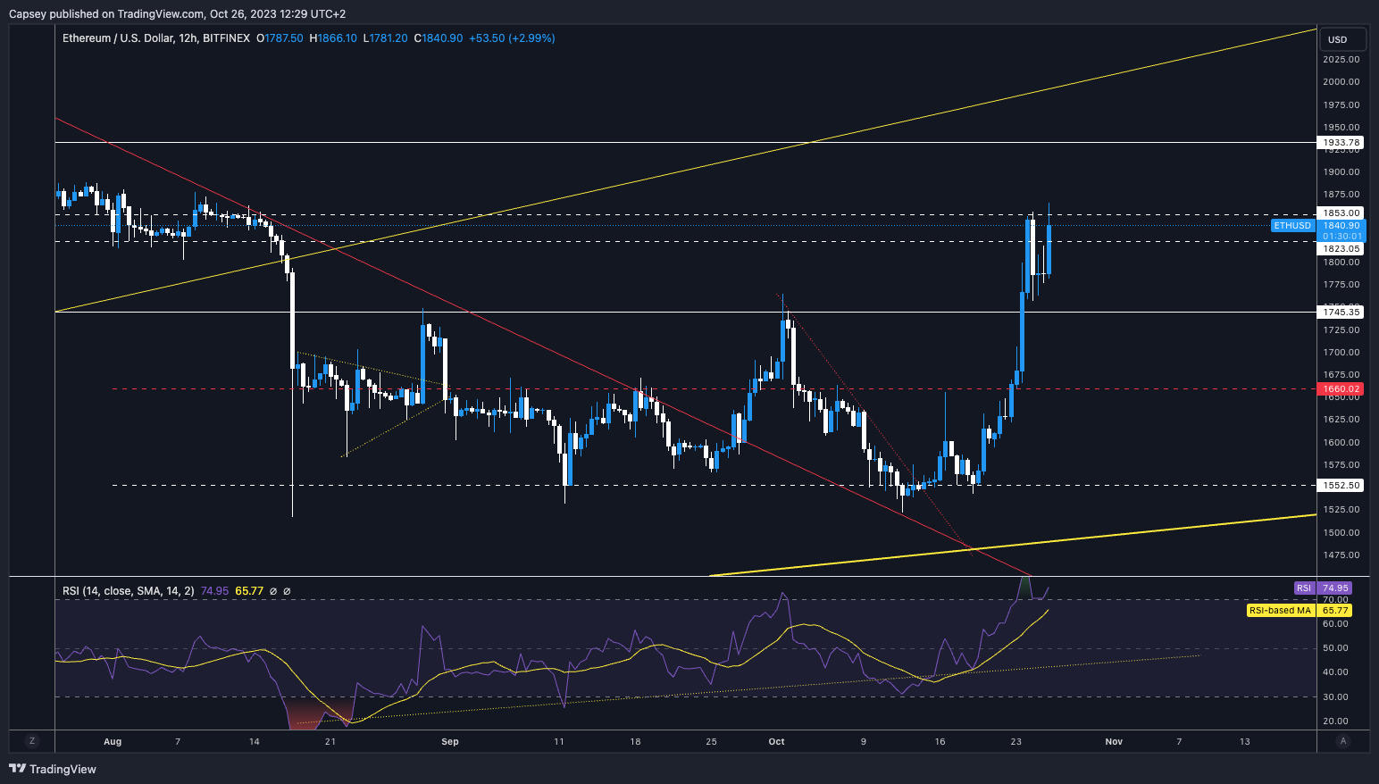Click the white 1933.78 price level label

pyautogui.click(x=1341, y=141)
